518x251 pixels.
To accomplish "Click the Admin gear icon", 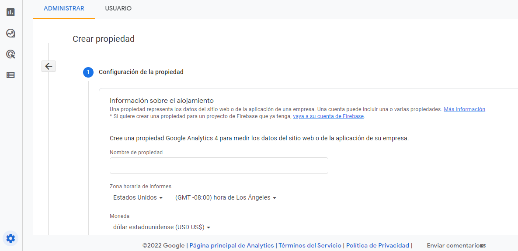I will (x=10, y=238).
